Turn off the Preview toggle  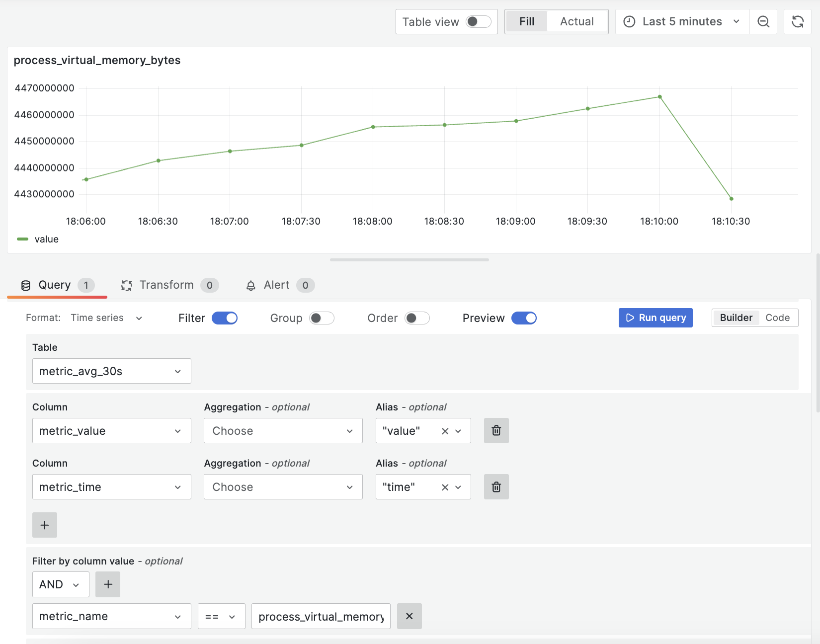[524, 318]
